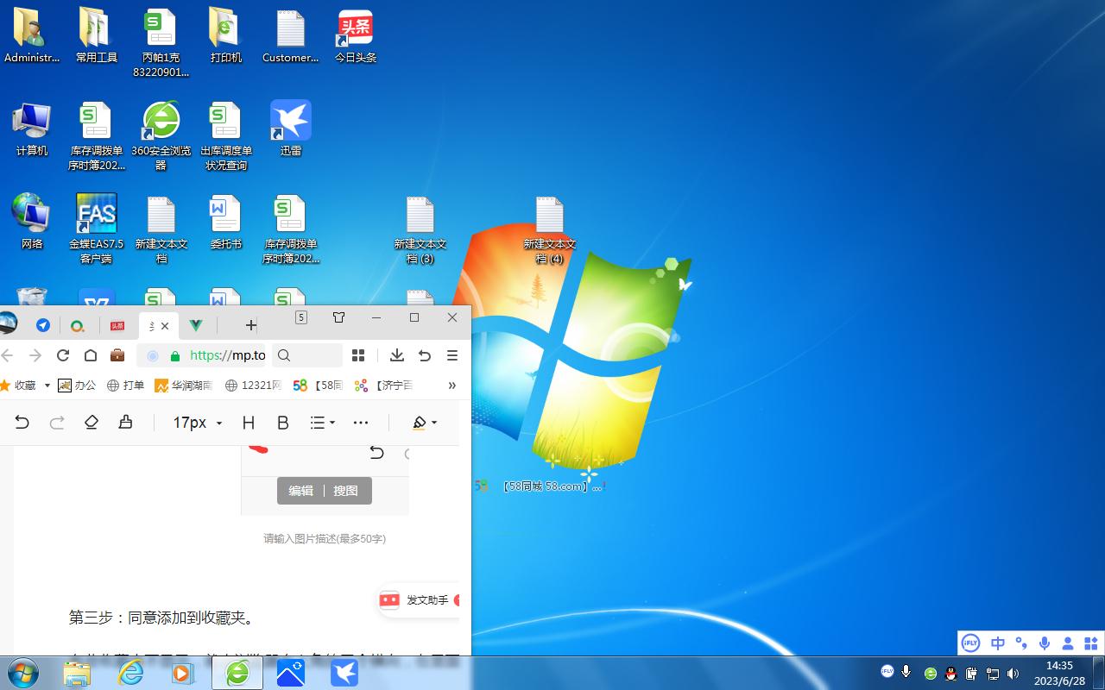
Task: Open the browser hamburger main menu
Action: (x=451, y=355)
